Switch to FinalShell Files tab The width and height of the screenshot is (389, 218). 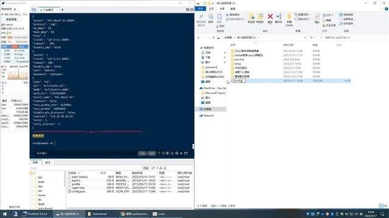pyautogui.click(x=35, y=162)
